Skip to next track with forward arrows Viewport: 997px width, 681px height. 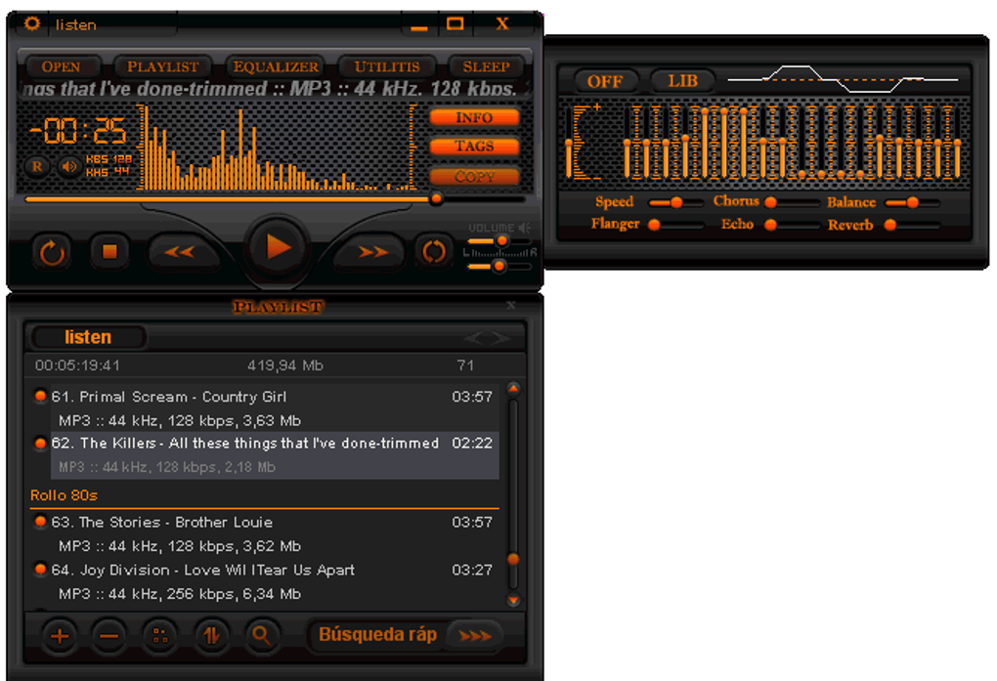pos(373,252)
